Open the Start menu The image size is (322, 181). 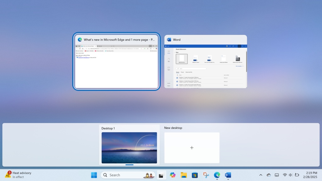(93, 175)
